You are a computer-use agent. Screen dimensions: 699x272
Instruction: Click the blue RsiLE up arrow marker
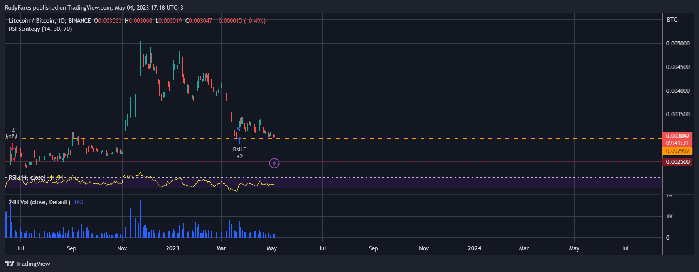tap(239, 140)
